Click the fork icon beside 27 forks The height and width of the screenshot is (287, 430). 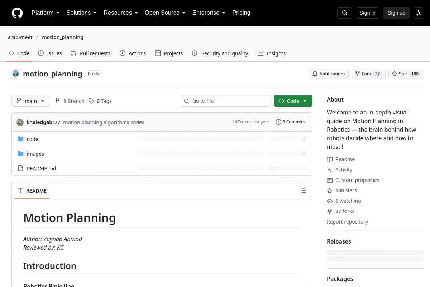[330, 211]
